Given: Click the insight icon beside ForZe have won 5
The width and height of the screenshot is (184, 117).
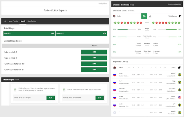Looking at the screenshot, I should pos(64,90).
